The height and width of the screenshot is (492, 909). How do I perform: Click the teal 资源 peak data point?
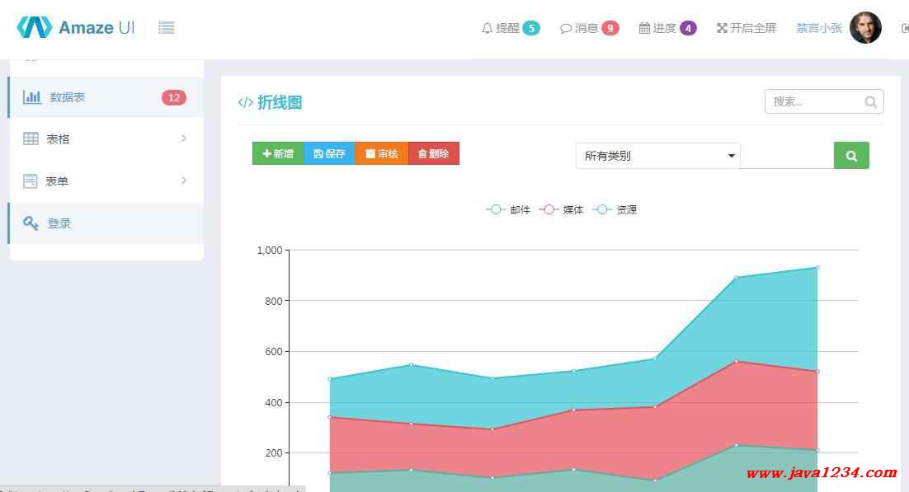point(817,268)
